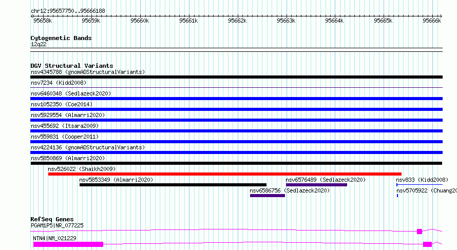Click the 95658k ruler tick label
The height and width of the screenshot is (250, 457).
[43, 21]
